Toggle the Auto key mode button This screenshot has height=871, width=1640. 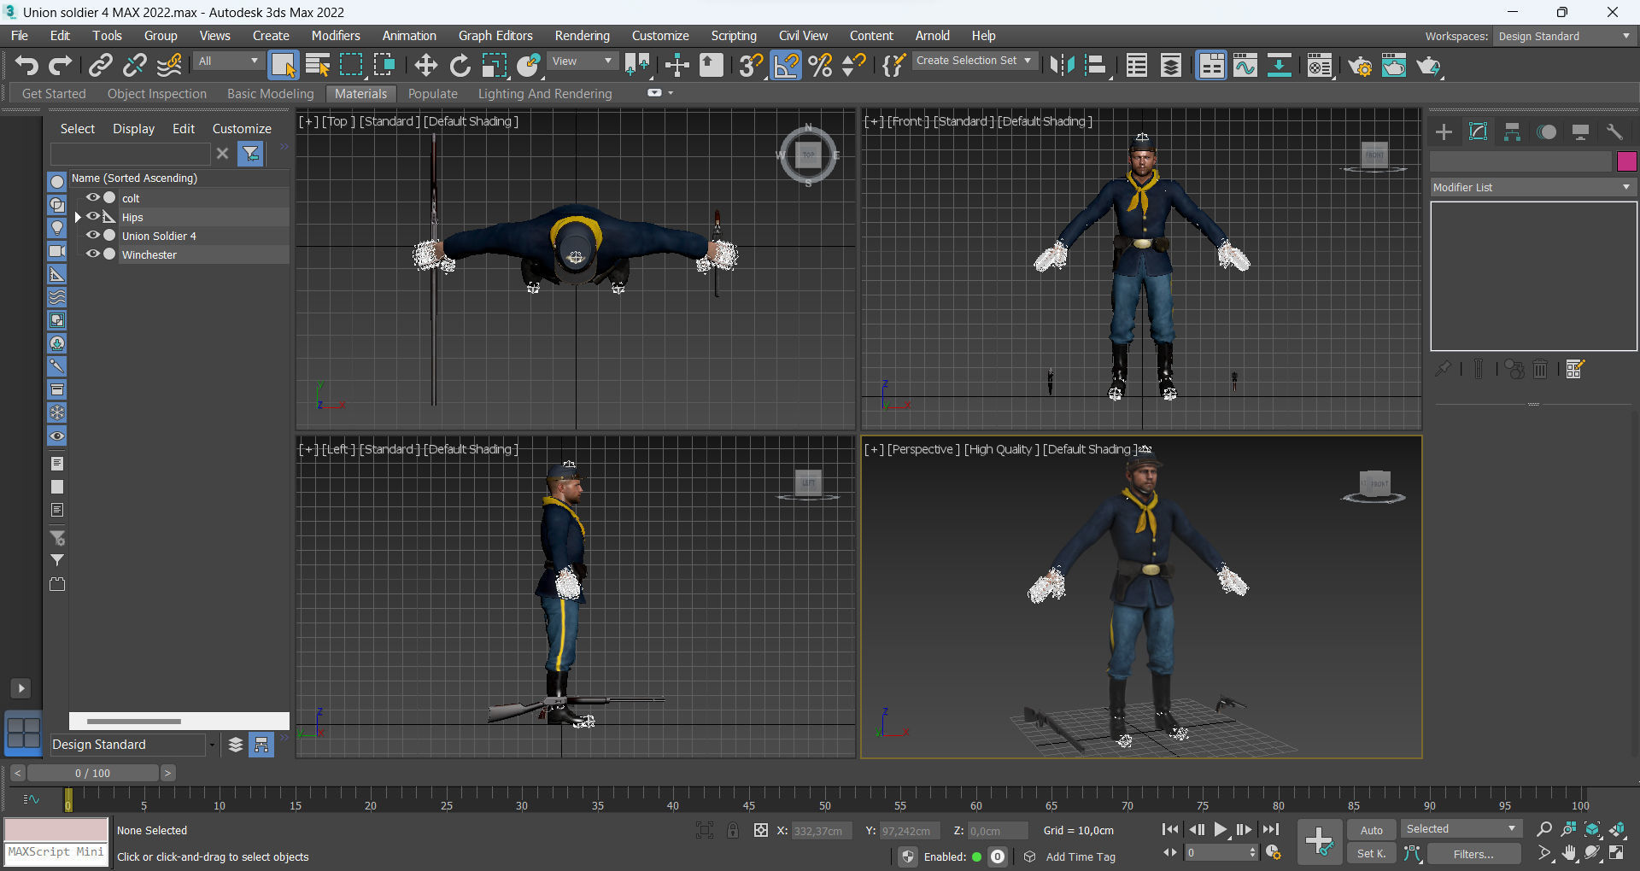(1371, 830)
